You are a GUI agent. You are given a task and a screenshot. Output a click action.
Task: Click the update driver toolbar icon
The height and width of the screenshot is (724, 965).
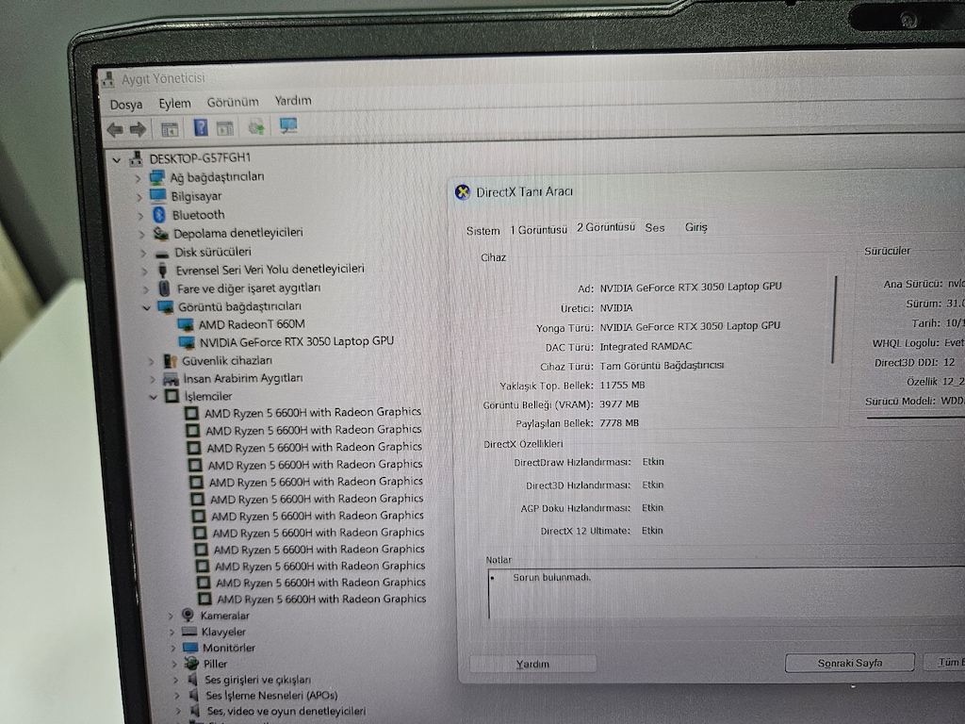pos(256,127)
